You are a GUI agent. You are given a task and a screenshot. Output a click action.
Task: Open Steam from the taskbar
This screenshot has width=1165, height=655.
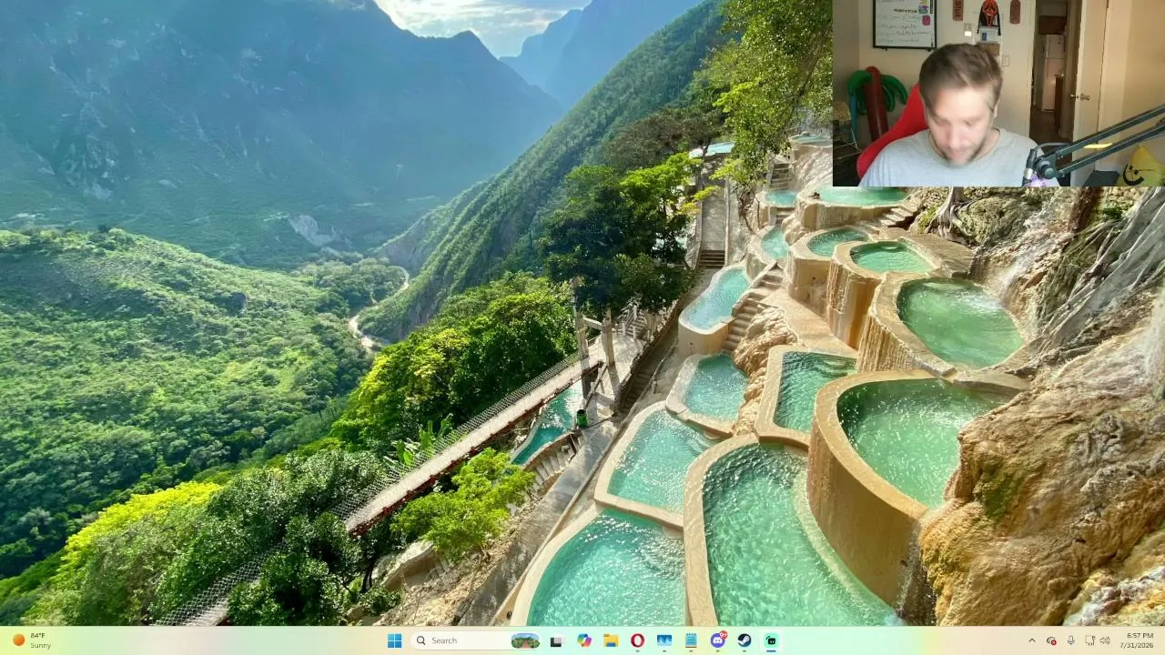point(745,640)
